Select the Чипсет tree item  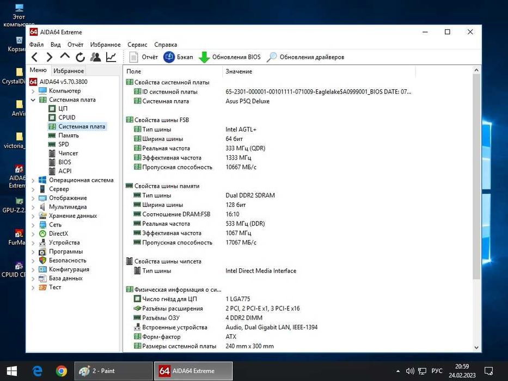[x=63, y=153]
